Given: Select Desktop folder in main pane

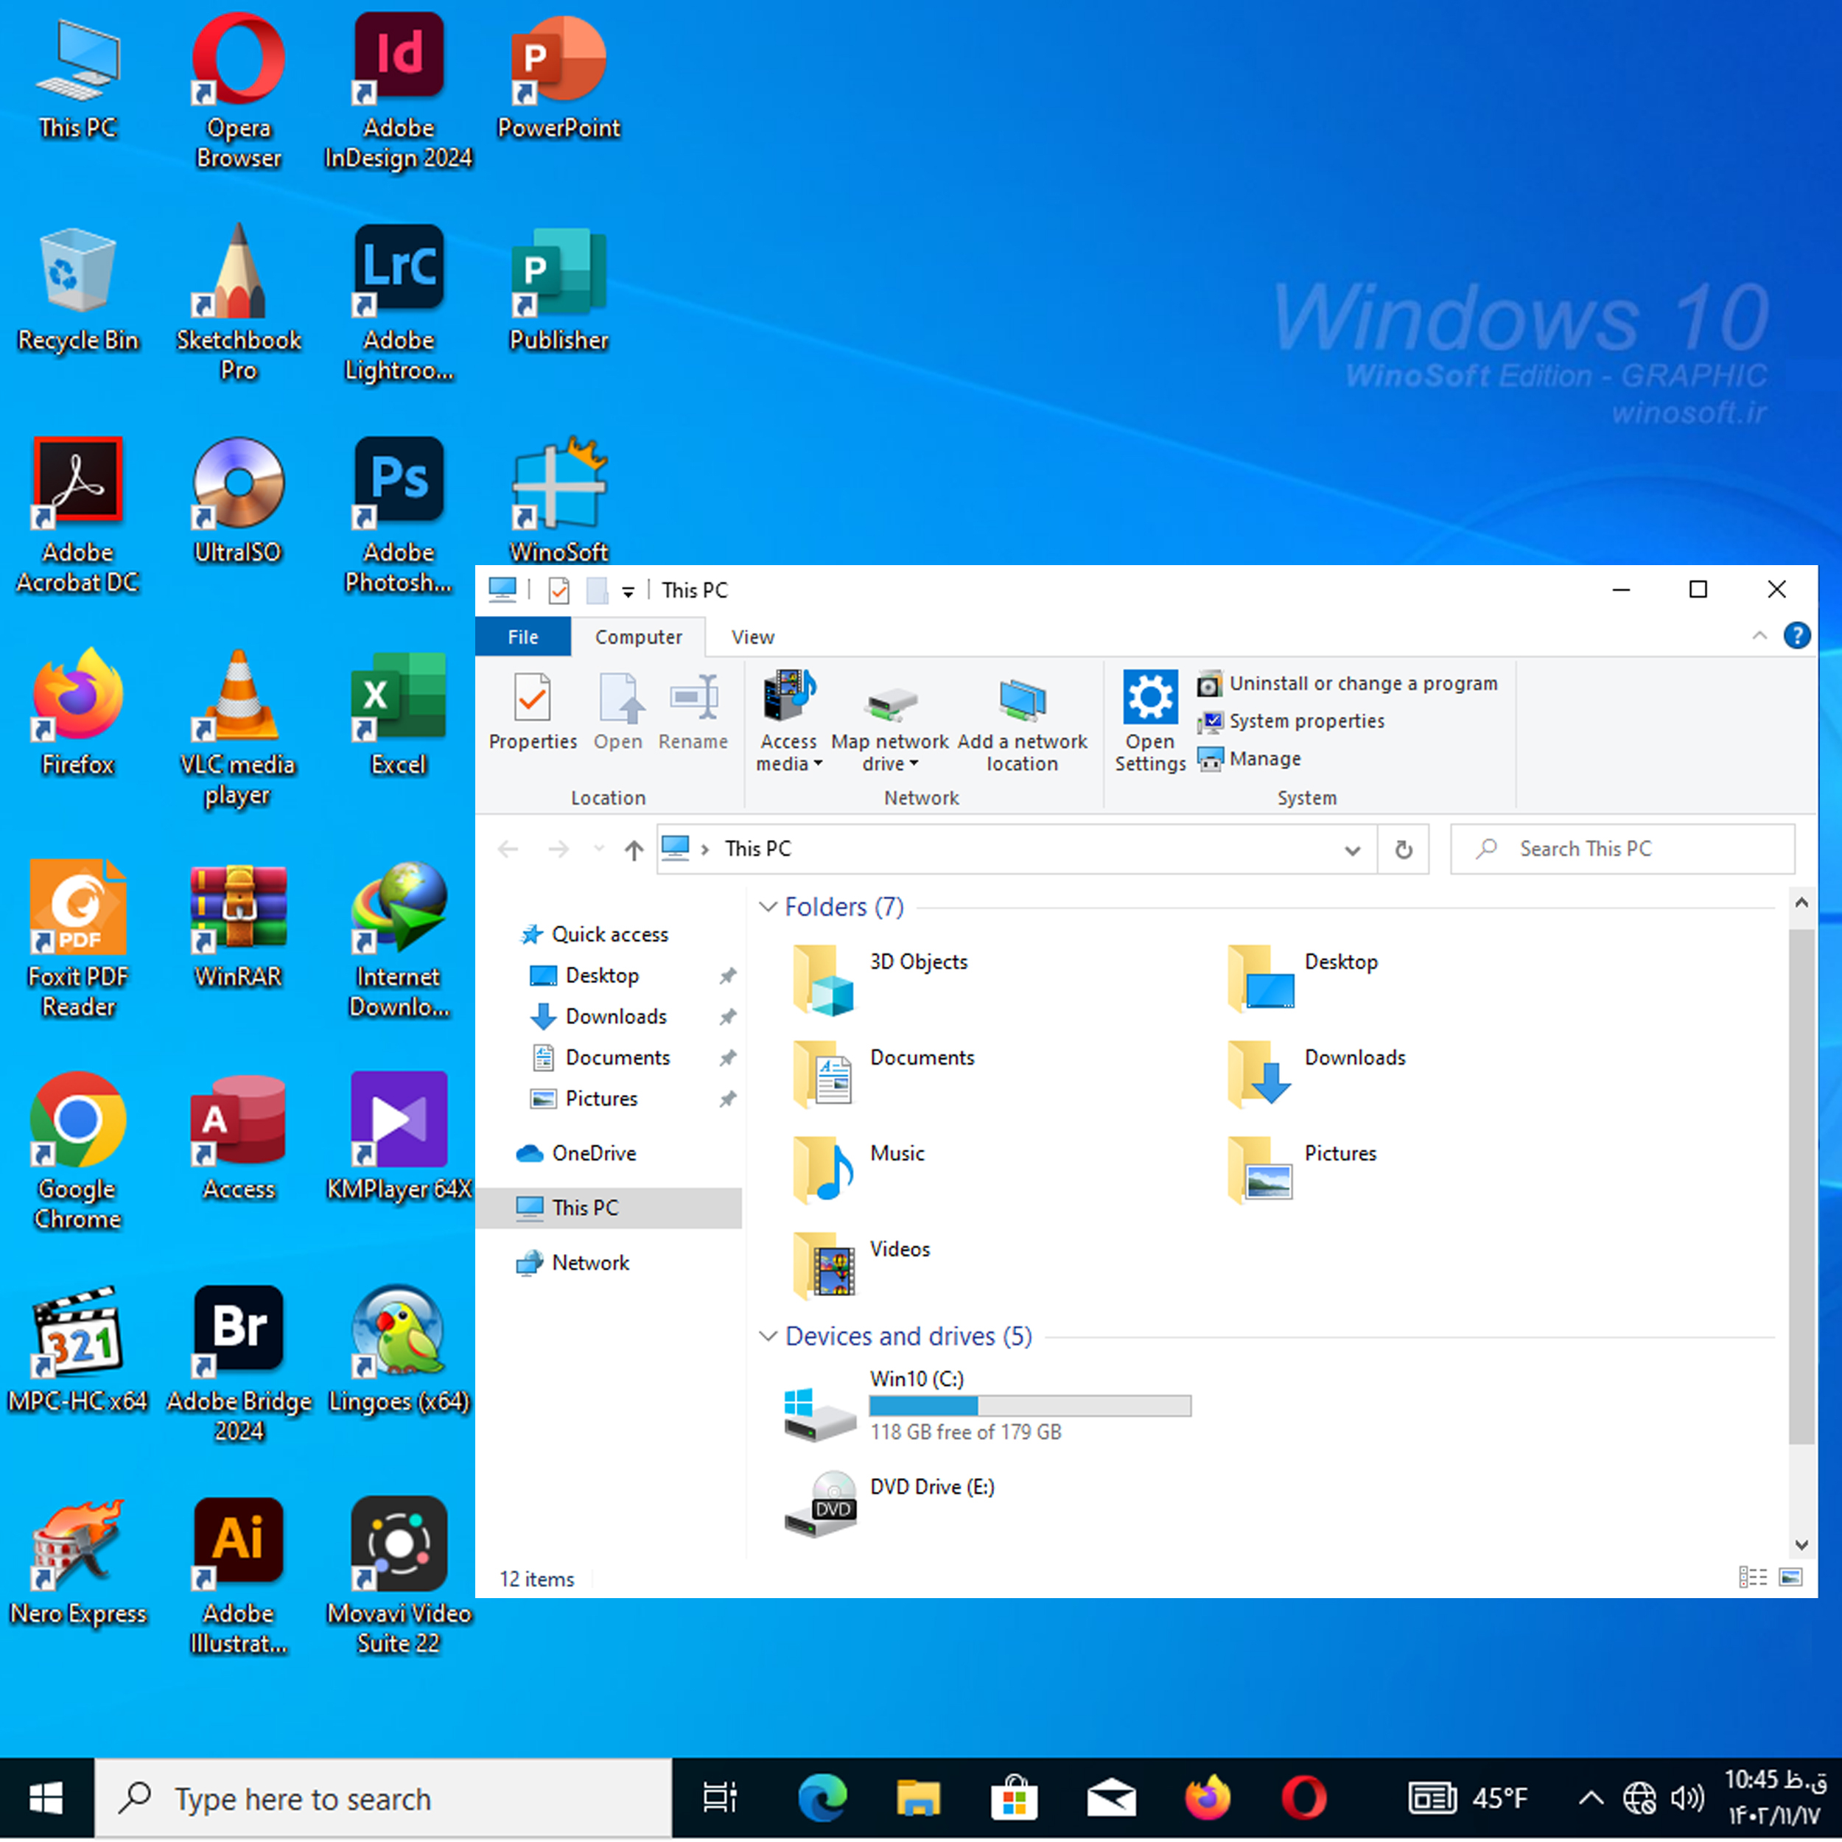Looking at the screenshot, I should click(1304, 979).
